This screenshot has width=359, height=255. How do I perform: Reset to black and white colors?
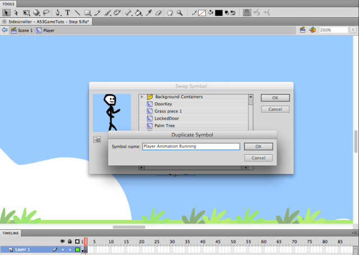227,13
